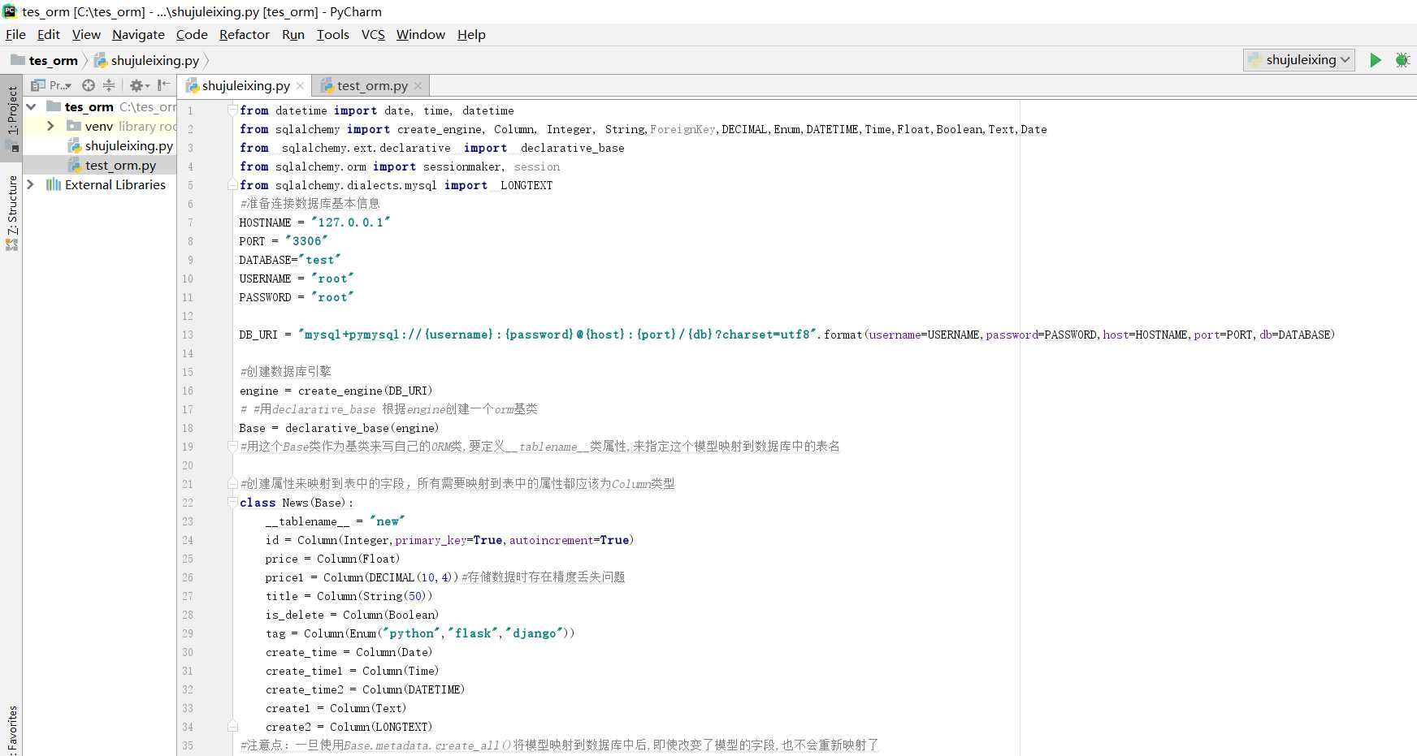This screenshot has height=756, width=1417.
Task: Select test_orm.py in the project tree
Action: pyautogui.click(x=120, y=166)
